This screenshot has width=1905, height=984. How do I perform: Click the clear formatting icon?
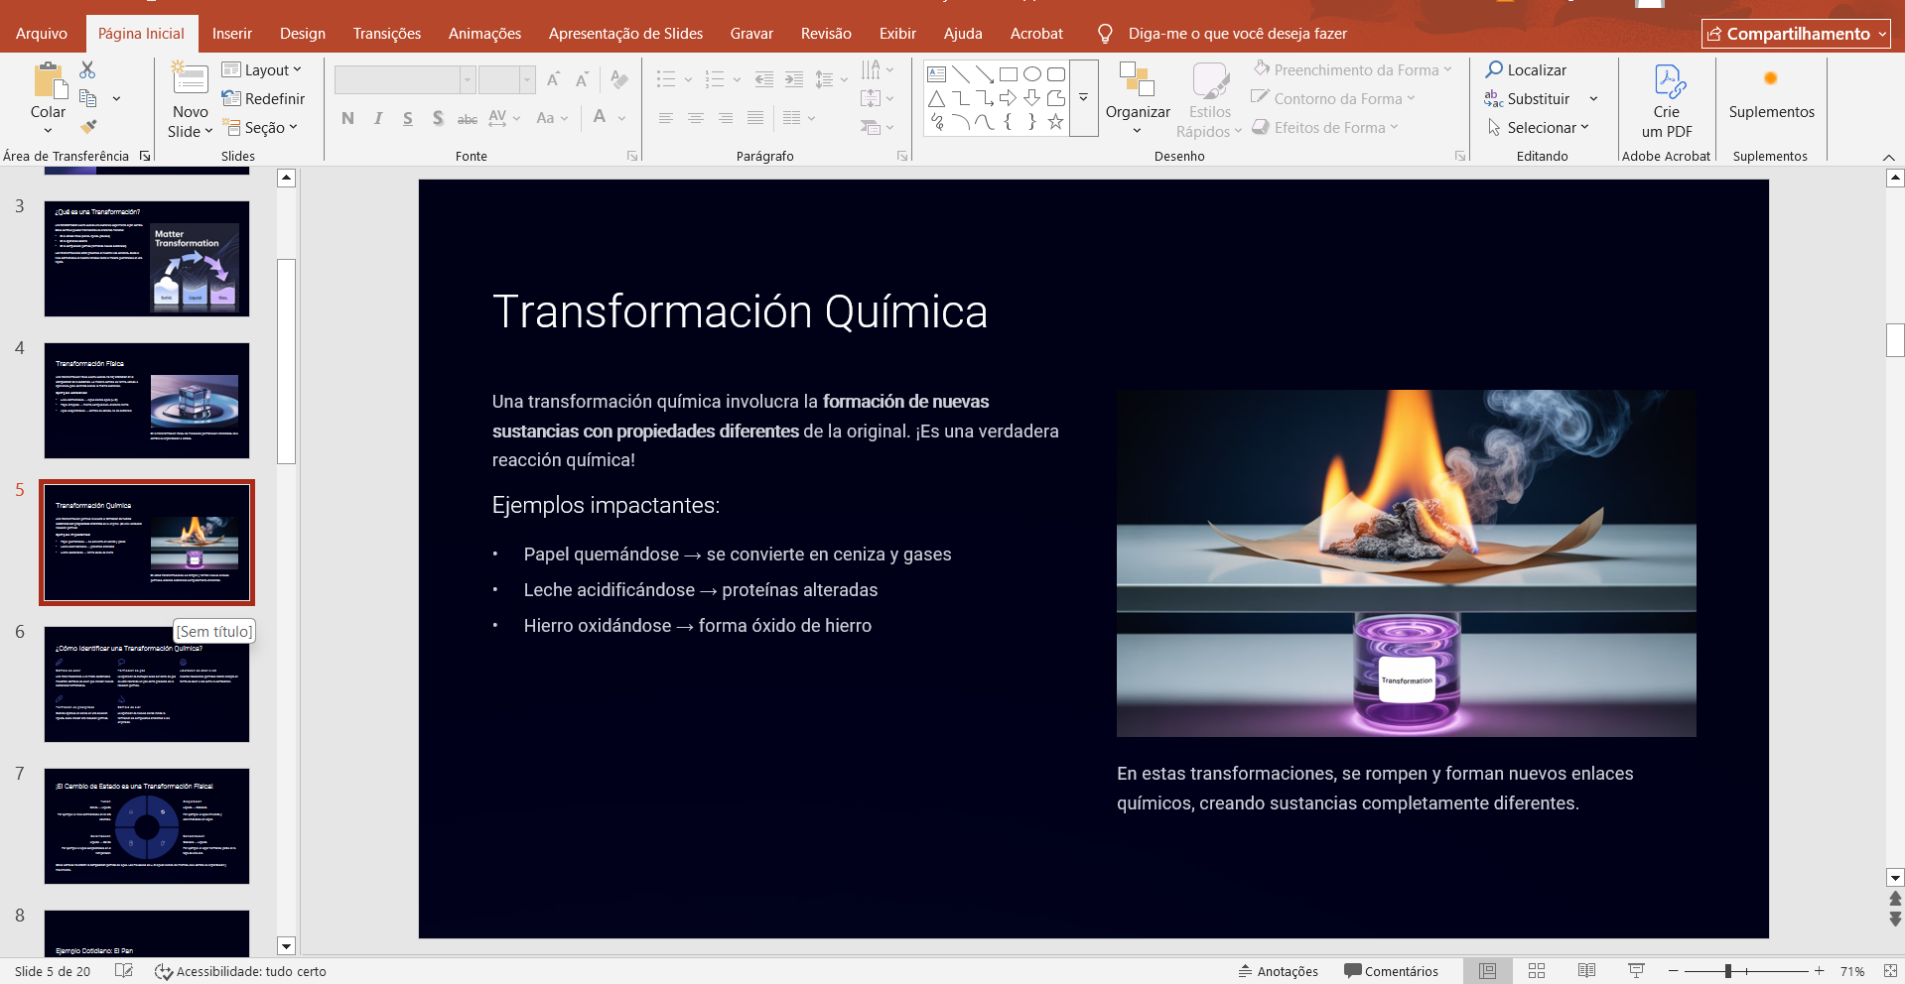click(619, 79)
